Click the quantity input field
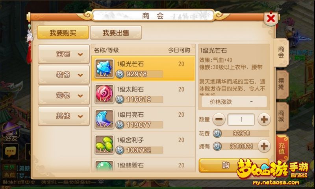Screen dimensions: 315x189 (241, 119)
